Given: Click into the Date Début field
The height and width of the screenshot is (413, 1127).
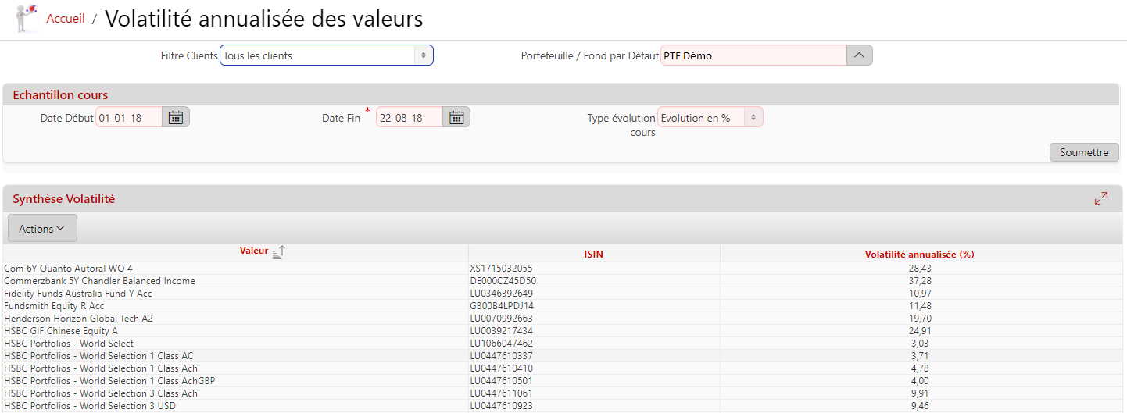Looking at the screenshot, I should point(129,118).
